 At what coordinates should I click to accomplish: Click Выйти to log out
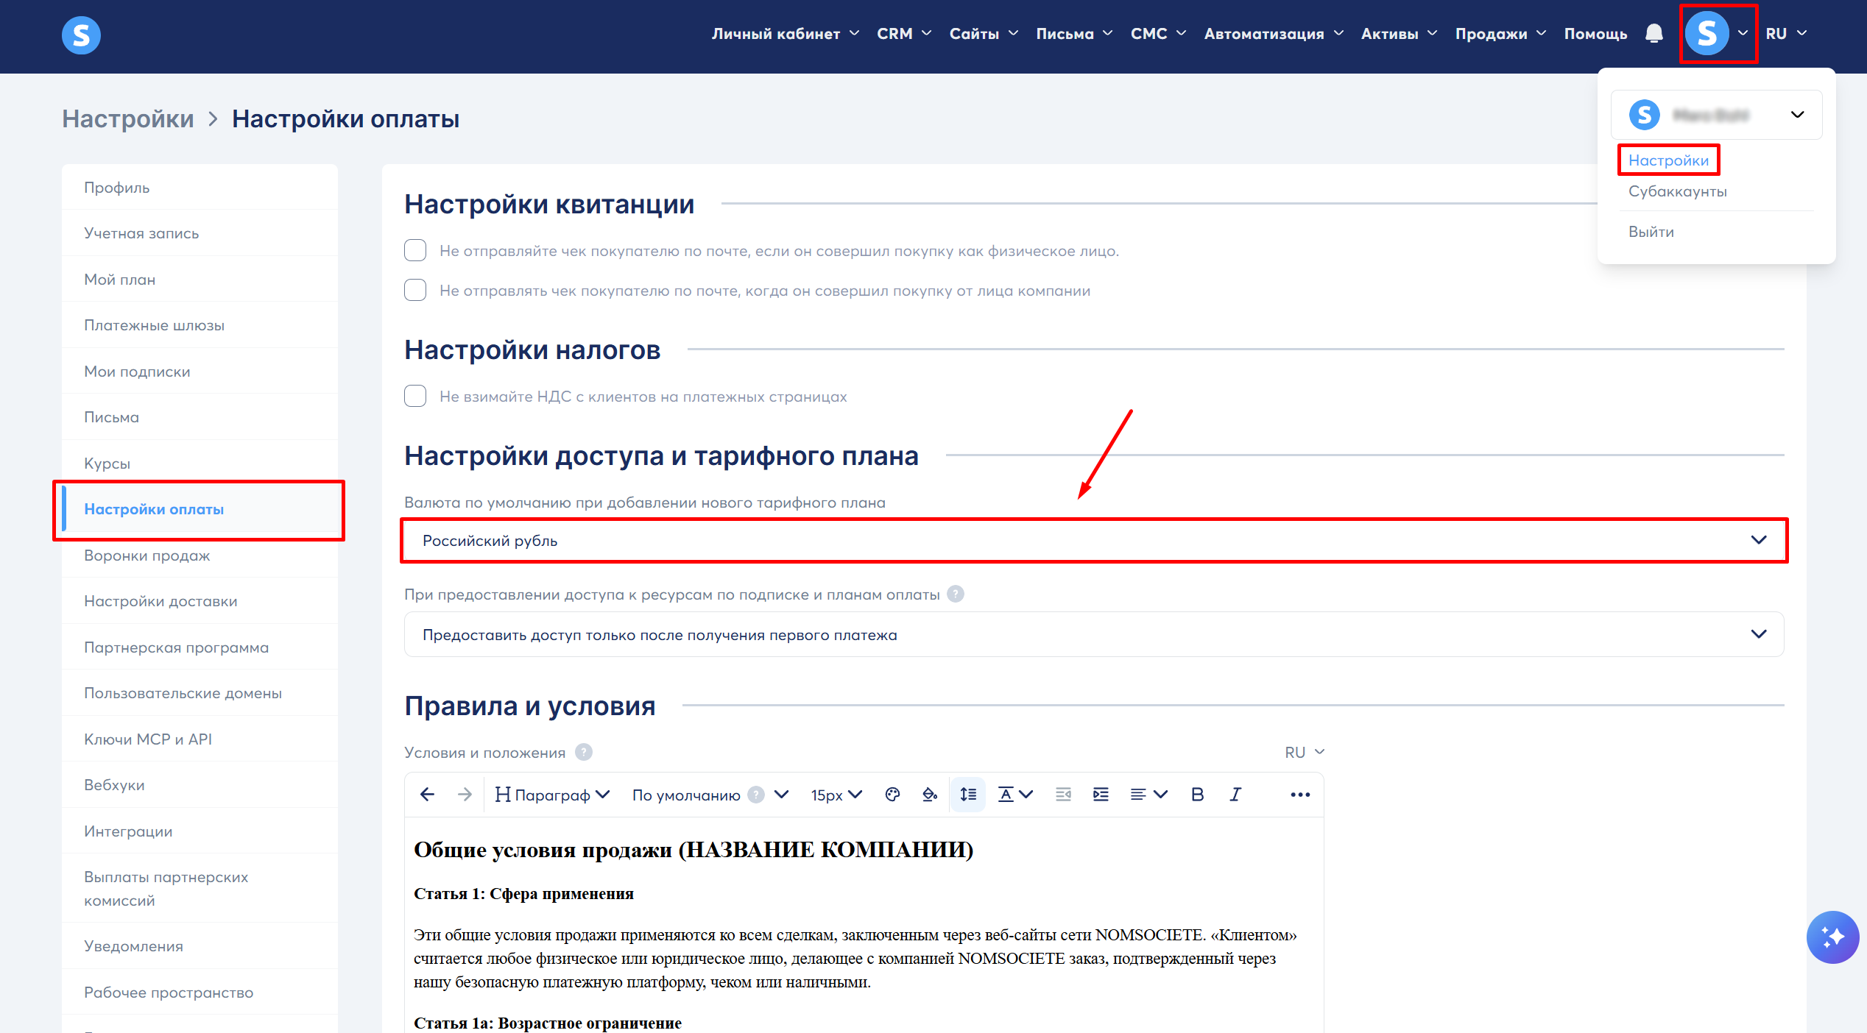click(1651, 232)
